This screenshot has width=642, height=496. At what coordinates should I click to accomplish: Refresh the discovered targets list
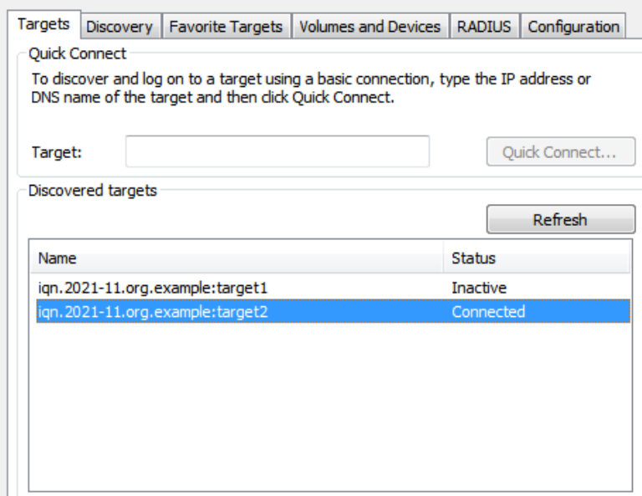pos(560,219)
